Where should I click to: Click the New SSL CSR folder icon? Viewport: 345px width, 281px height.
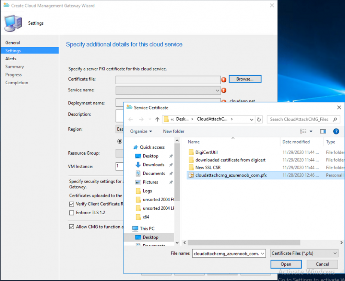(x=191, y=167)
